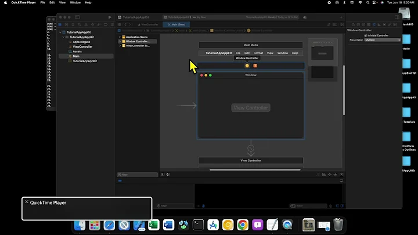Click the document outline Filter field
The width and height of the screenshot is (418, 235).
(x=137, y=175)
